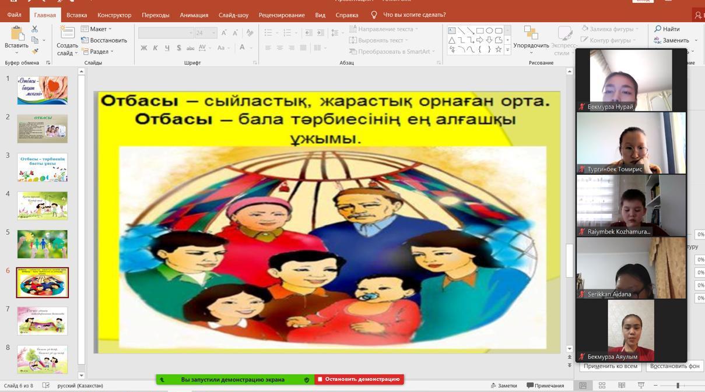The width and height of the screenshot is (705, 392).
Task: Click the Format Painter brush icon
Action: [x=35, y=51]
